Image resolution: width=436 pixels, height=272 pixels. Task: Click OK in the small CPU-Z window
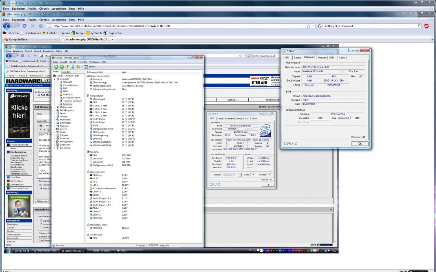pos(268,185)
